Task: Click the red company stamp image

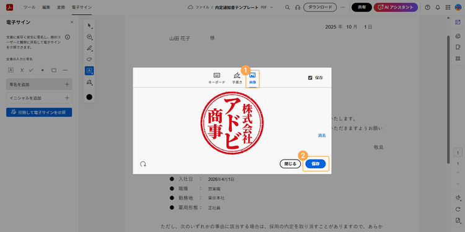Action: [232, 123]
